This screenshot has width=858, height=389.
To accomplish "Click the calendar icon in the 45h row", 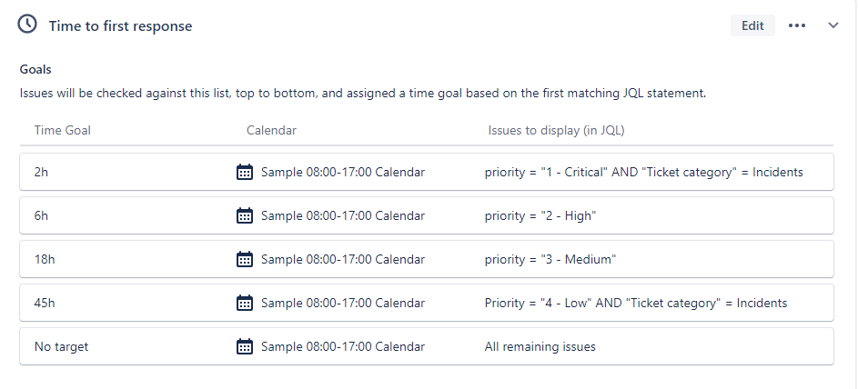I will click(245, 303).
